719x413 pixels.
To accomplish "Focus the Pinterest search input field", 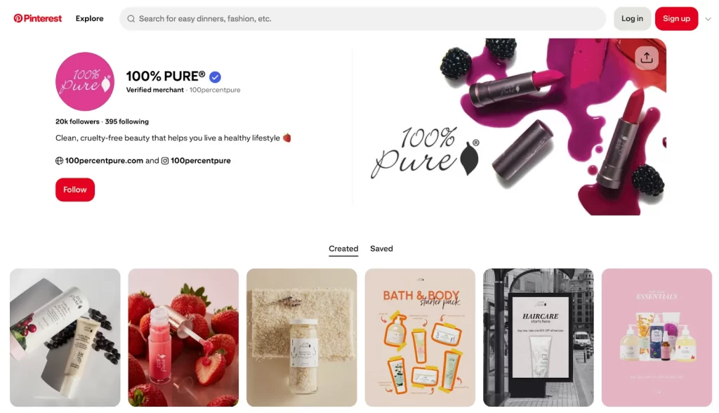I will click(363, 19).
